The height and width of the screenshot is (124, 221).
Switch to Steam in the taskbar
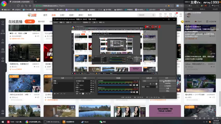click(x=85, y=122)
